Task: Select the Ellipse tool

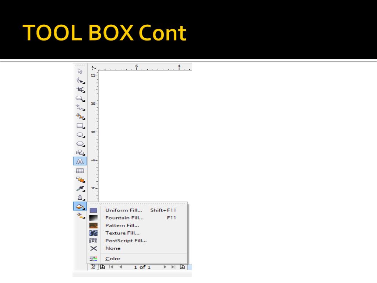Action: click(80, 135)
